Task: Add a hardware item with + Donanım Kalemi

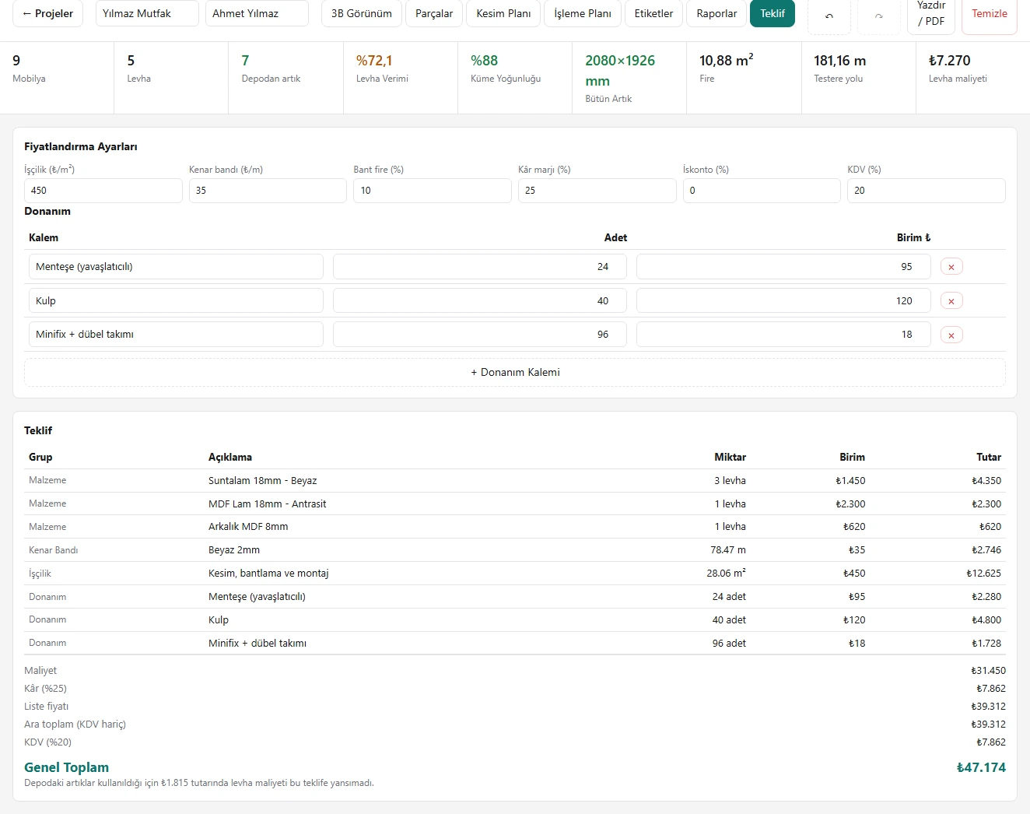Action: [515, 372]
